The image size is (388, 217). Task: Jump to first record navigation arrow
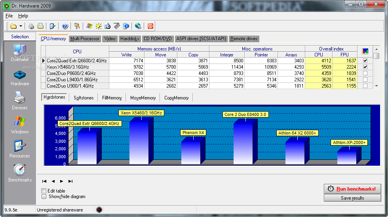click(x=44, y=181)
